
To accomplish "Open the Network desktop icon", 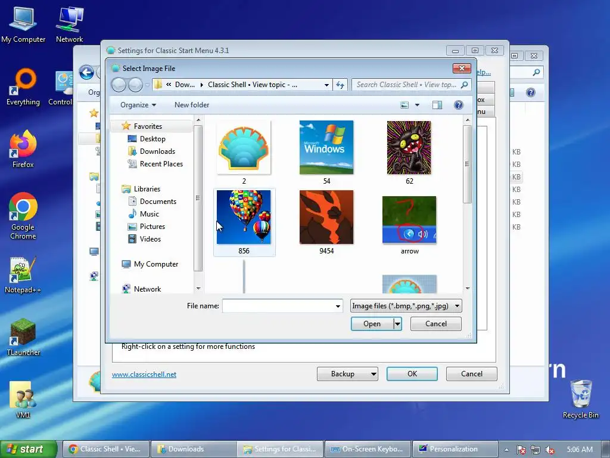I will [69, 24].
